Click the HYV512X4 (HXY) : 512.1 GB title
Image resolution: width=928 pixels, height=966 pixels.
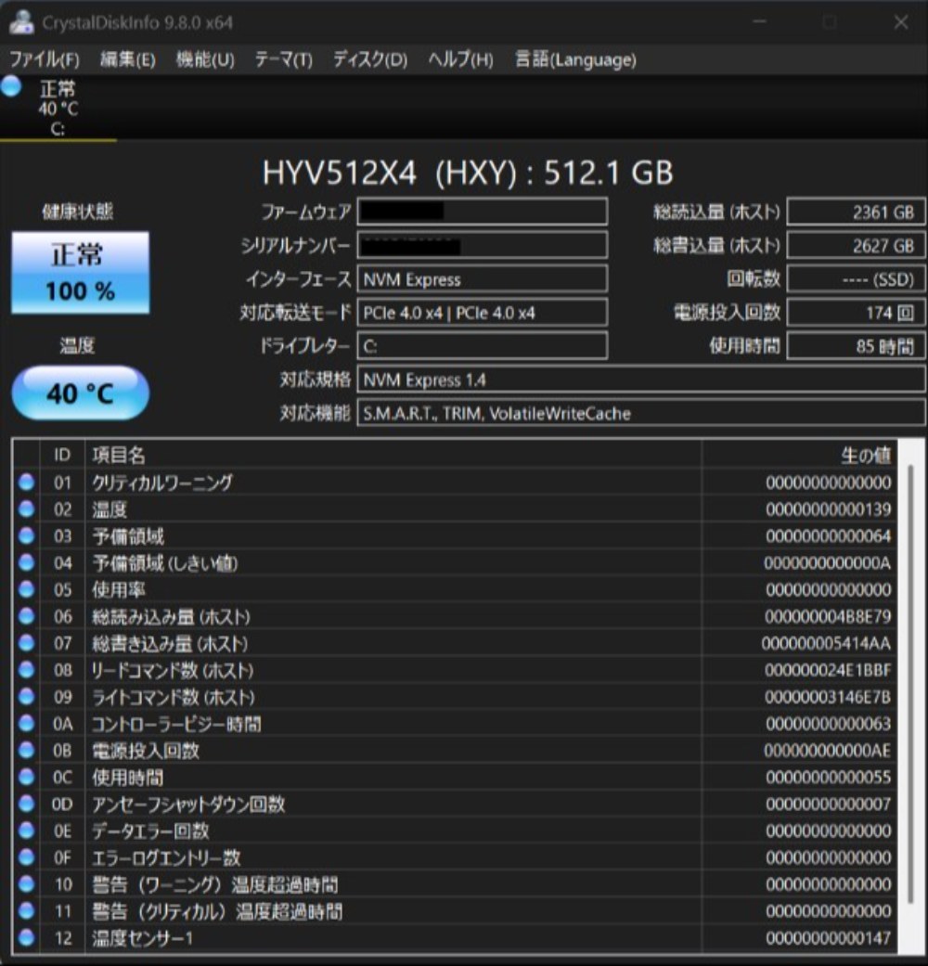tap(468, 173)
